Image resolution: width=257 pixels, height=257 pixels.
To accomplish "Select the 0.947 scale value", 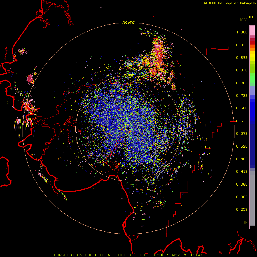I will tap(242, 45).
